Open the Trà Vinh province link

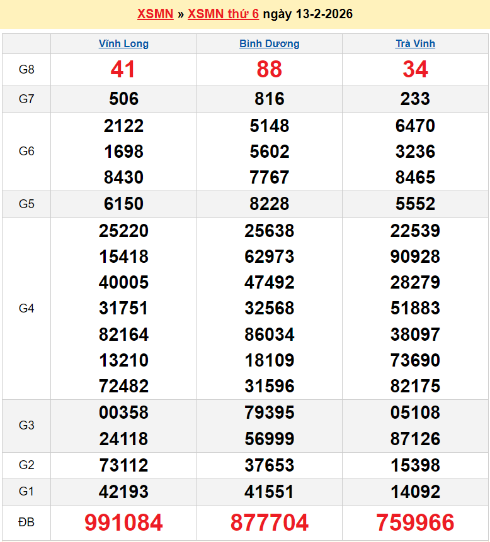point(415,44)
